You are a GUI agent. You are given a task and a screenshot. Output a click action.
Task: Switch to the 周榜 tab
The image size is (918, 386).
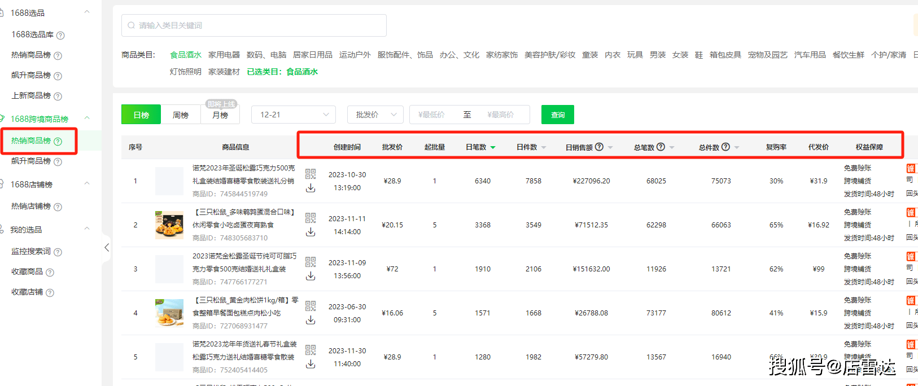181,115
